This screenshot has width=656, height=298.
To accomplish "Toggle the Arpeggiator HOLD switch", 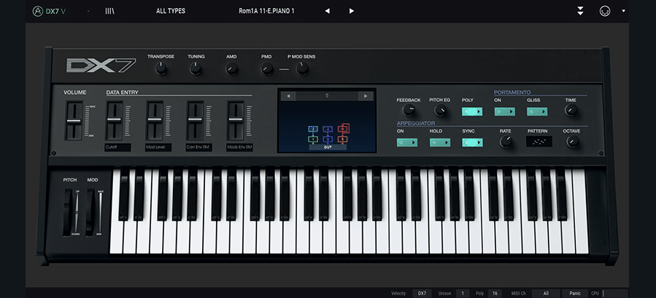I will point(440,143).
